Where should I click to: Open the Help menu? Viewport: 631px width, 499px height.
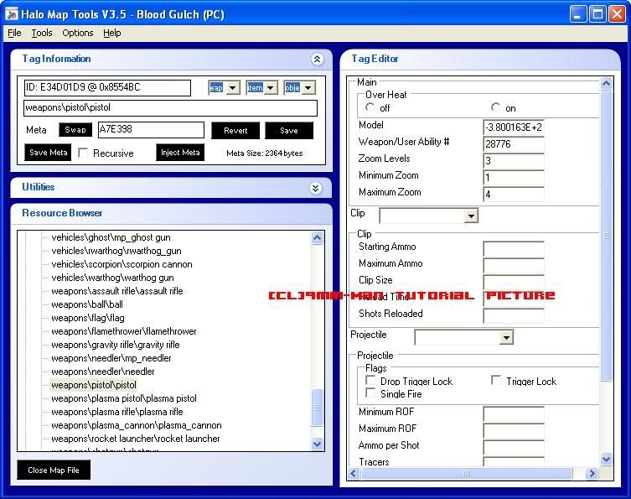(x=112, y=33)
